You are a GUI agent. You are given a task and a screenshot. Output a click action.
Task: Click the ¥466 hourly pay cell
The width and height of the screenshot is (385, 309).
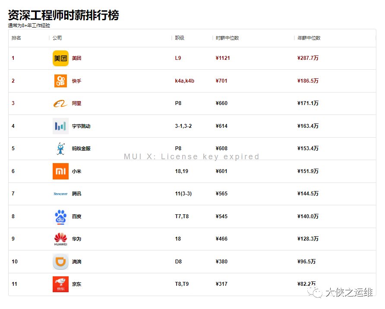(221, 239)
